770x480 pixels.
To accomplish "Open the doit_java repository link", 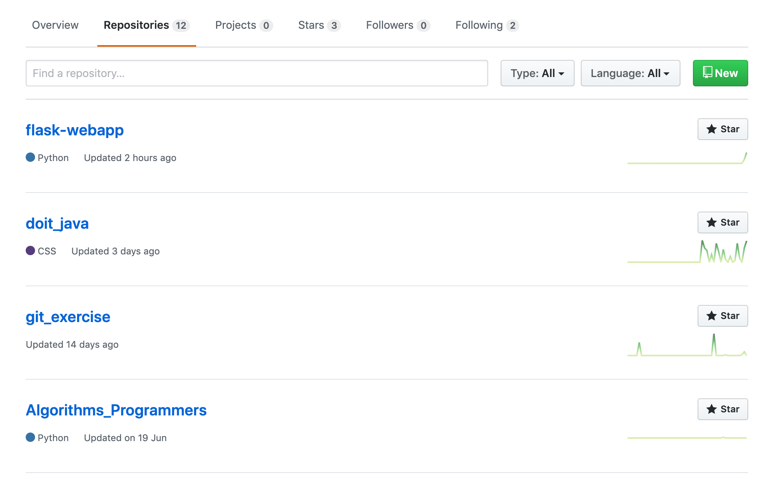I will pos(57,224).
